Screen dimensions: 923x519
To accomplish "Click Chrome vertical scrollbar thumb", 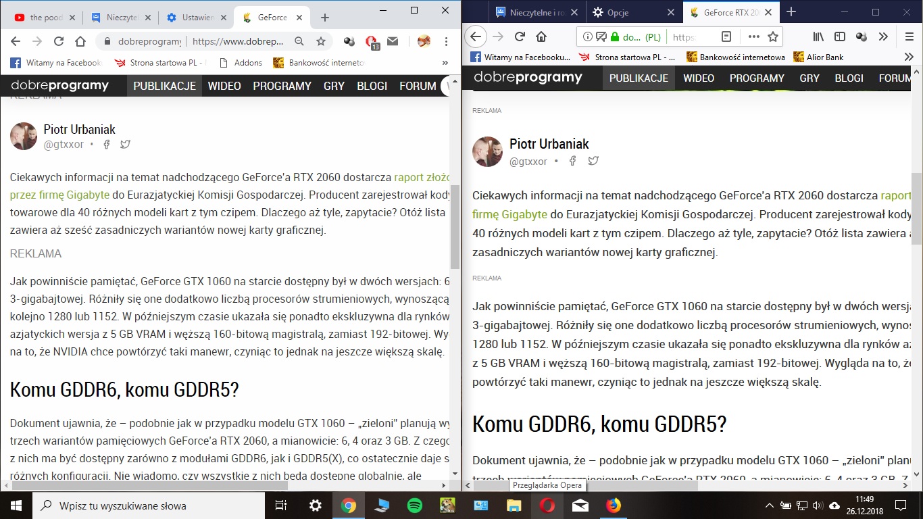I will click(455, 226).
